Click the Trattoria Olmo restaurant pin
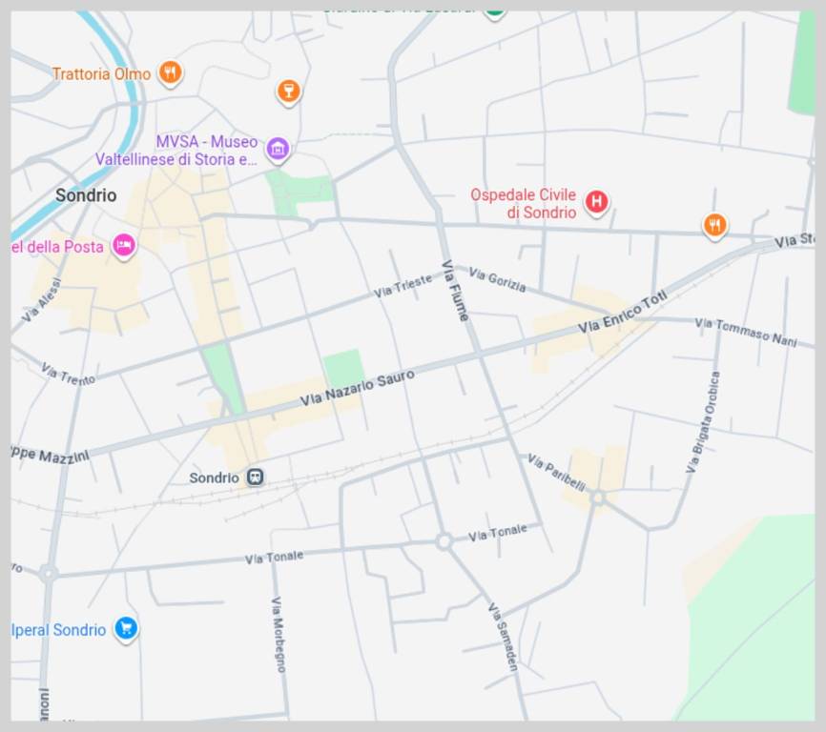 point(170,72)
